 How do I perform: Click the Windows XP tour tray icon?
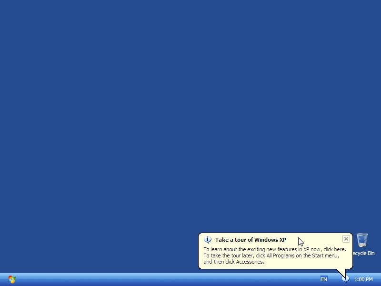[x=346, y=279]
